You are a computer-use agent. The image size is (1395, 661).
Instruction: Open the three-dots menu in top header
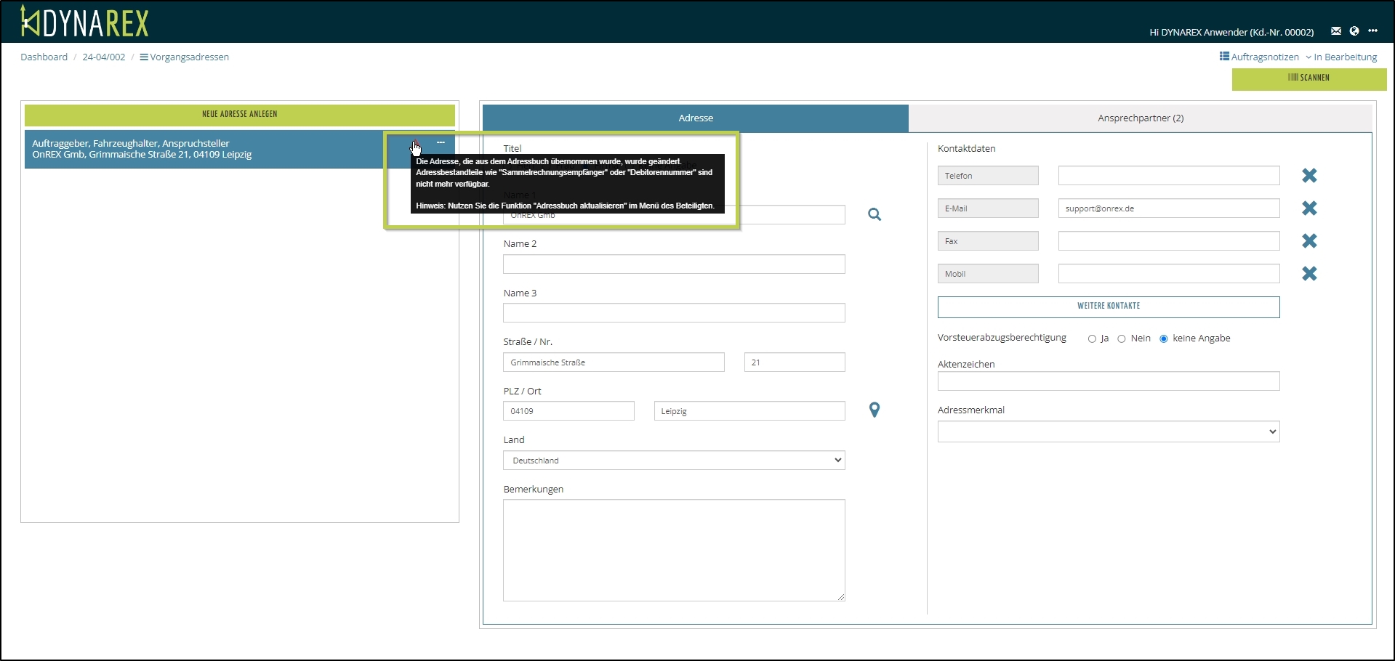click(1372, 31)
